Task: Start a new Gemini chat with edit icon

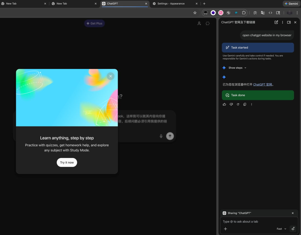Action: 276,22
